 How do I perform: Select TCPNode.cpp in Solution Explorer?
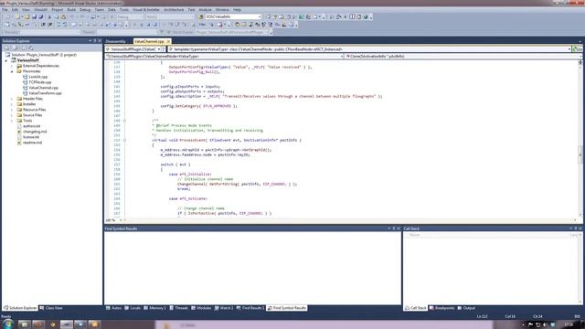(40, 82)
